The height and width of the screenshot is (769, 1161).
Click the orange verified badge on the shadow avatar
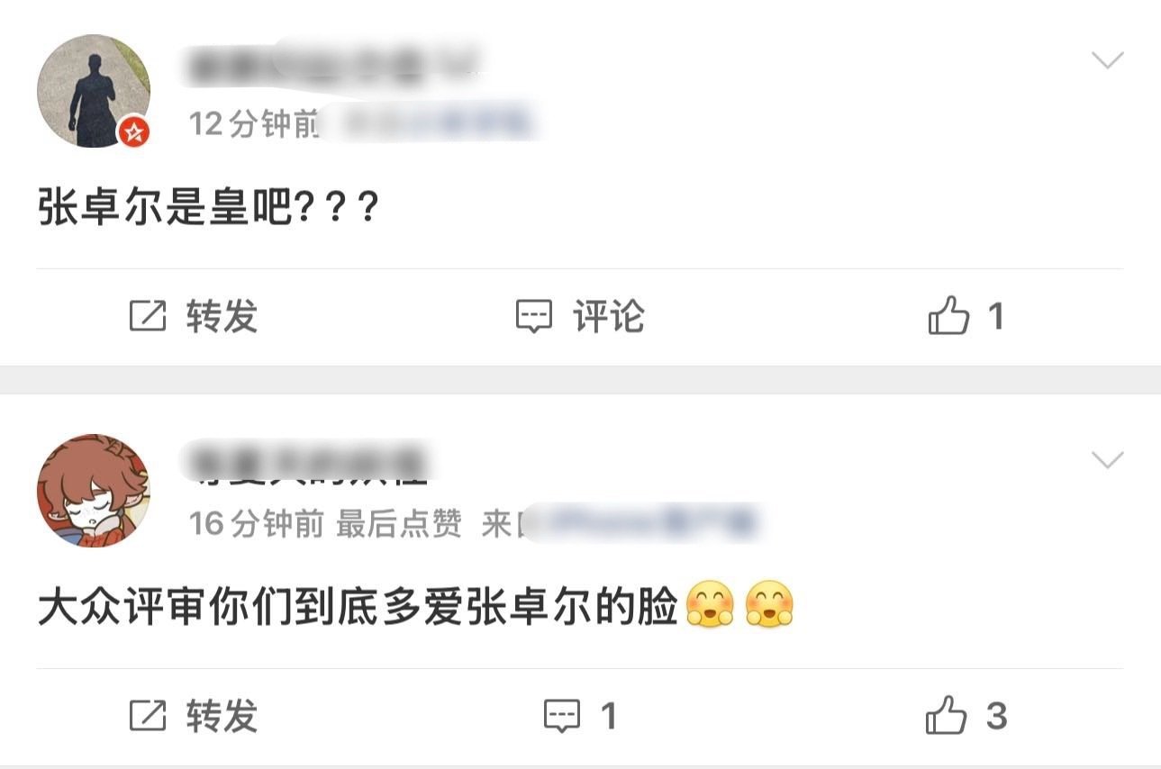pyautogui.click(x=134, y=132)
